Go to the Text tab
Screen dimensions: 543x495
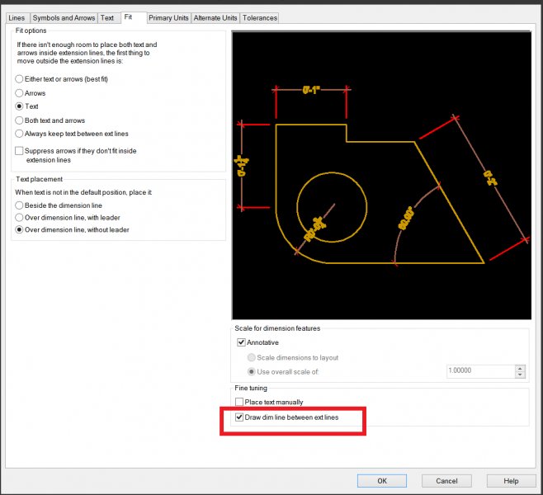[107, 18]
